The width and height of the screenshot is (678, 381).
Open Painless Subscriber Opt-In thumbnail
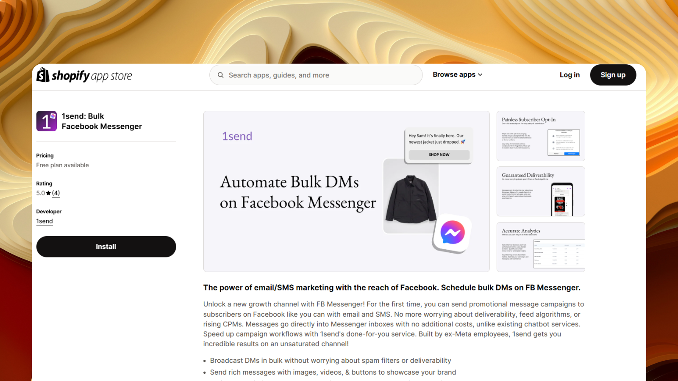[x=541, y=136]
